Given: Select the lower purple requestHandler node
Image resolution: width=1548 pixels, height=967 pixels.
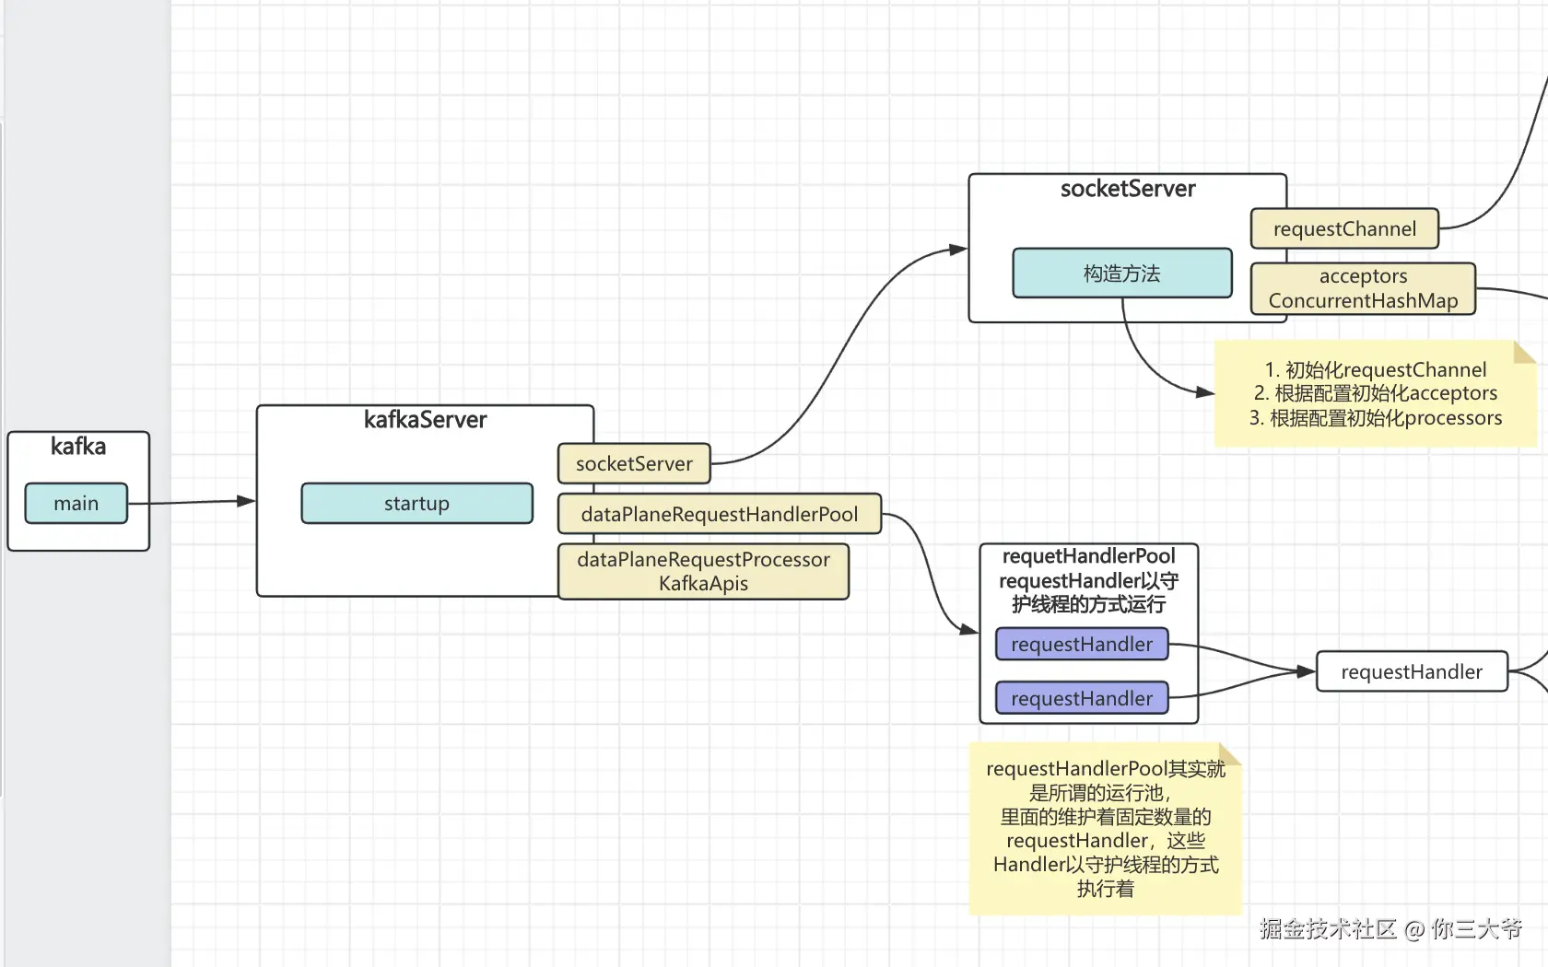Looking at the screenshot, I should click(x=1082, y=698).
